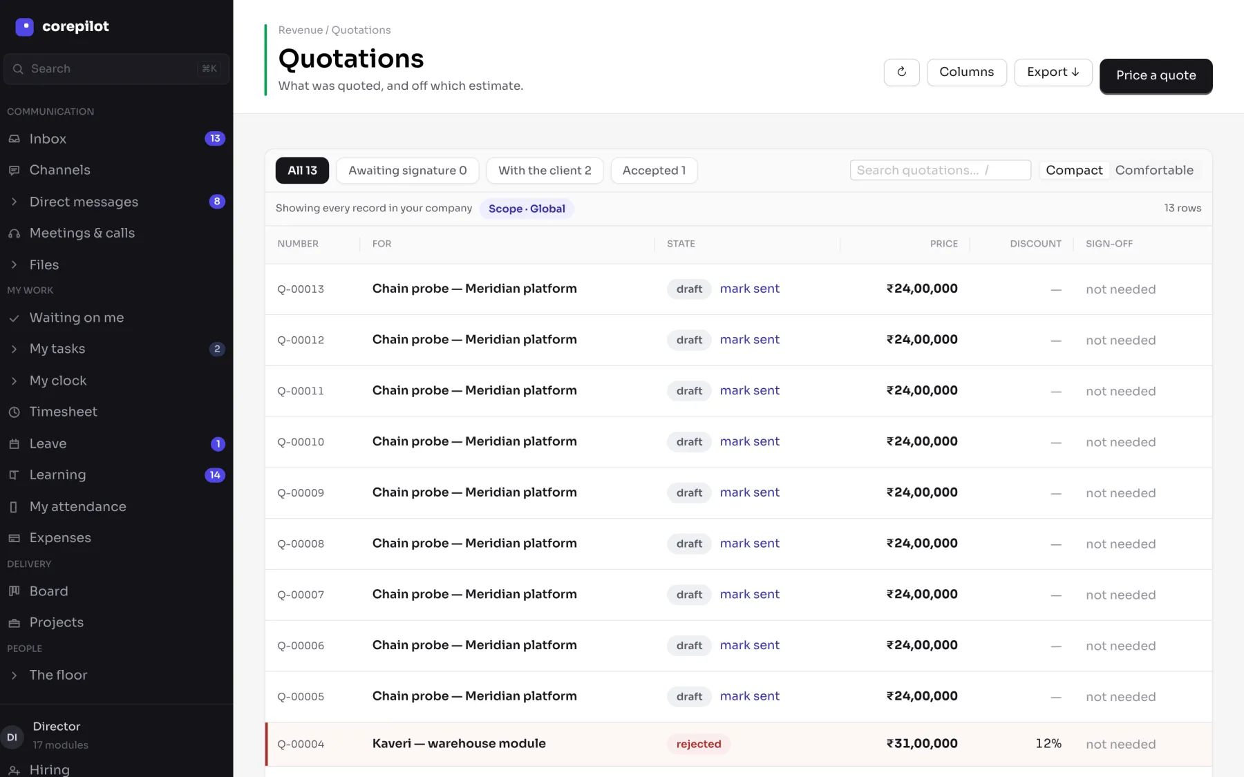Click mark sent for Q-00012
The image size is (1244, 777).
(749, 340)
